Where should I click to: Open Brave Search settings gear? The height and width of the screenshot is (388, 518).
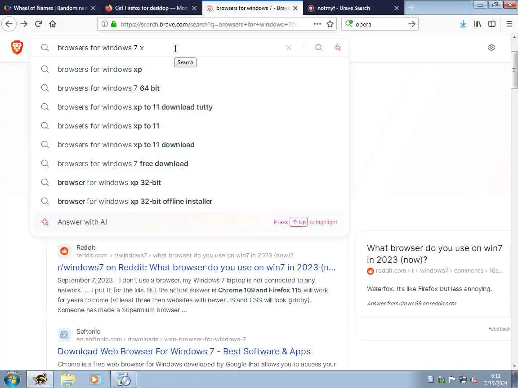[x=491, y=48]
